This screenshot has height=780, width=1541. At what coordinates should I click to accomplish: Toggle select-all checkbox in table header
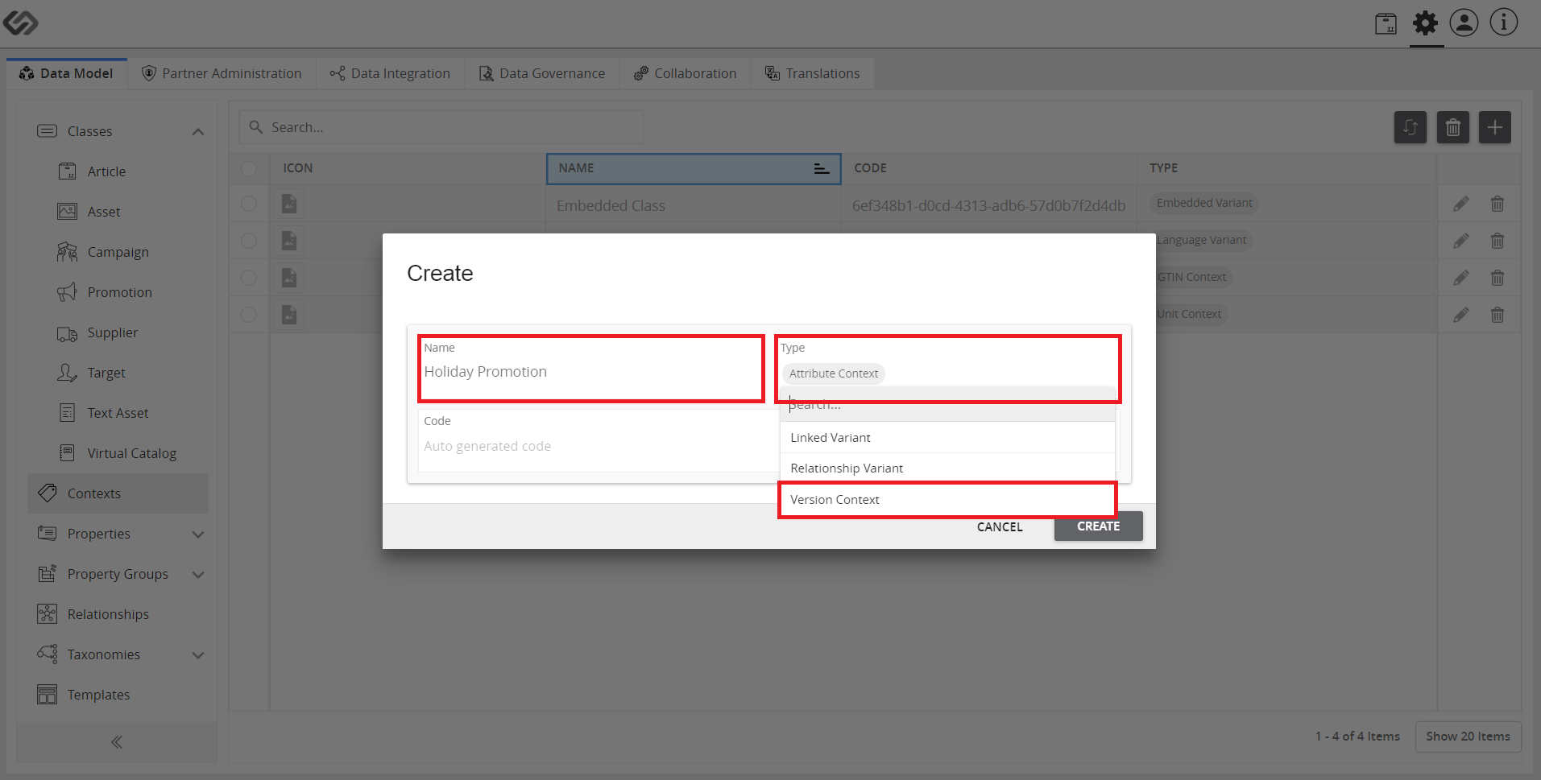click(249, 168)
